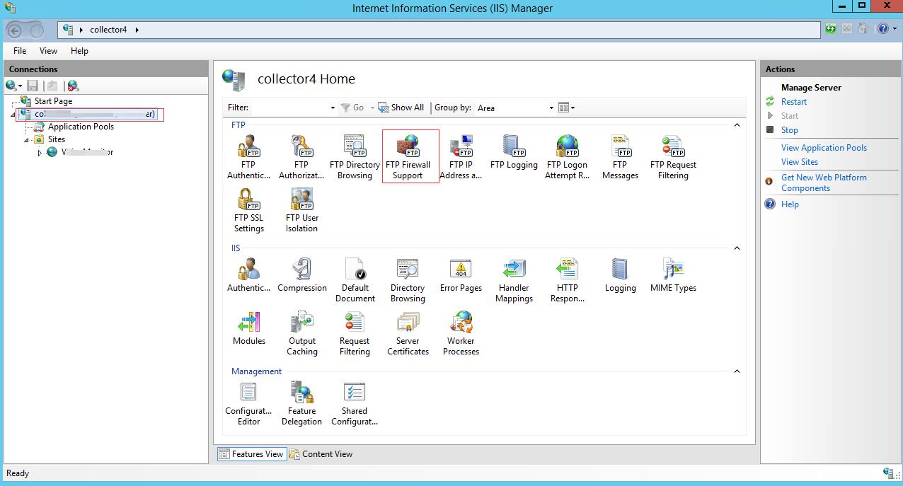Click Get New Web Platform Components
The height and width of the screenshot is (486, 903).
tap(824, 183)
